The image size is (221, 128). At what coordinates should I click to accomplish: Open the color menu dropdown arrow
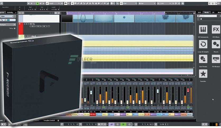tap(114, 3)
